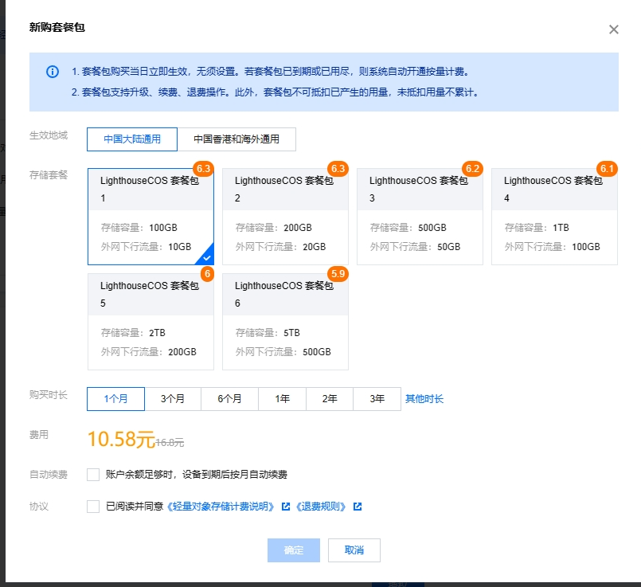Select 中国香港和海外通用 region

click(236, 139)
